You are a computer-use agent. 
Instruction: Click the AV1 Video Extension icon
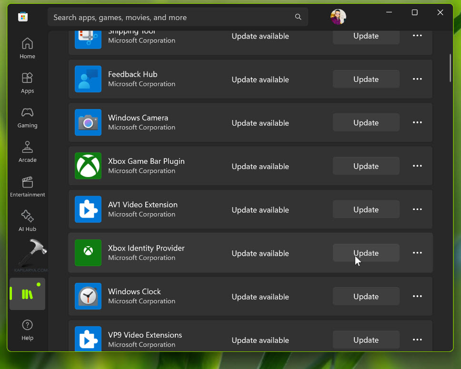click(x=88, y=209)
